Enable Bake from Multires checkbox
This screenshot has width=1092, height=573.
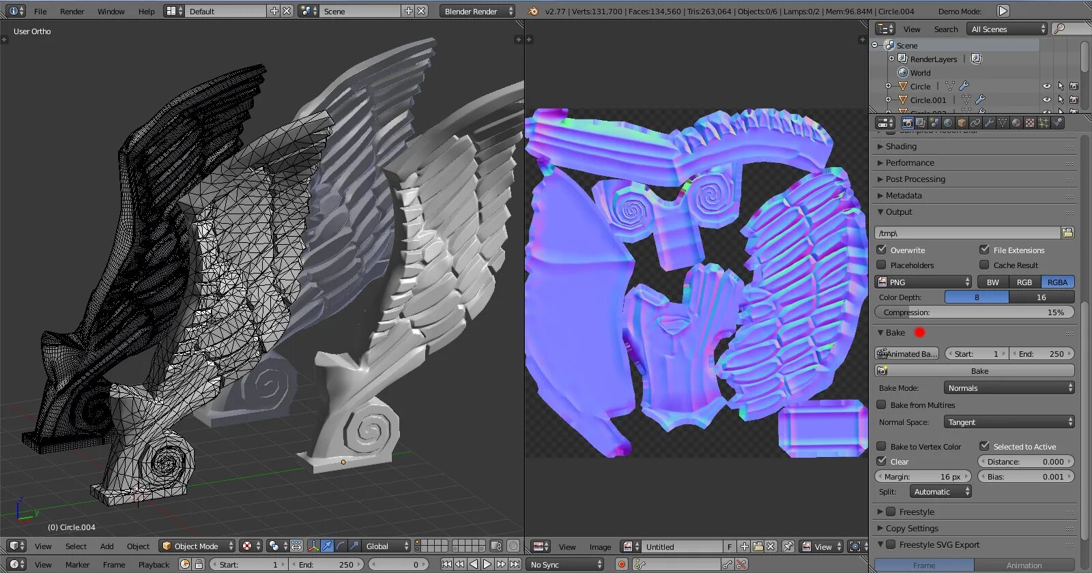click(882, 405)
